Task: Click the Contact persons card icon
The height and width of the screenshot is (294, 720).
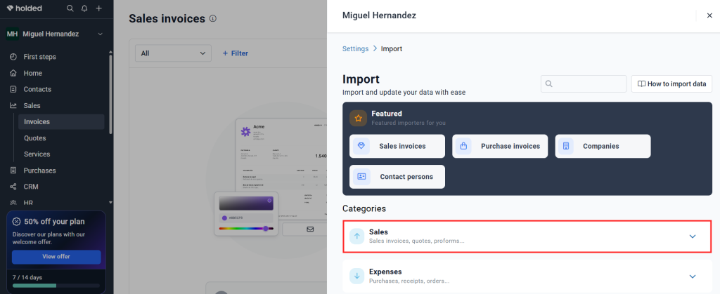Action: point(361,176)
